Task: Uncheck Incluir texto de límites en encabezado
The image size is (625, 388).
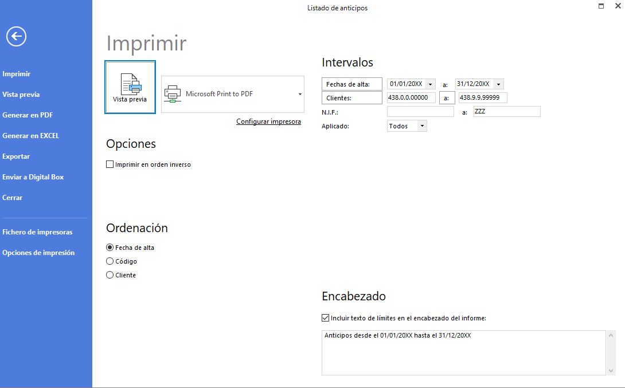Action: coord(325,318)
